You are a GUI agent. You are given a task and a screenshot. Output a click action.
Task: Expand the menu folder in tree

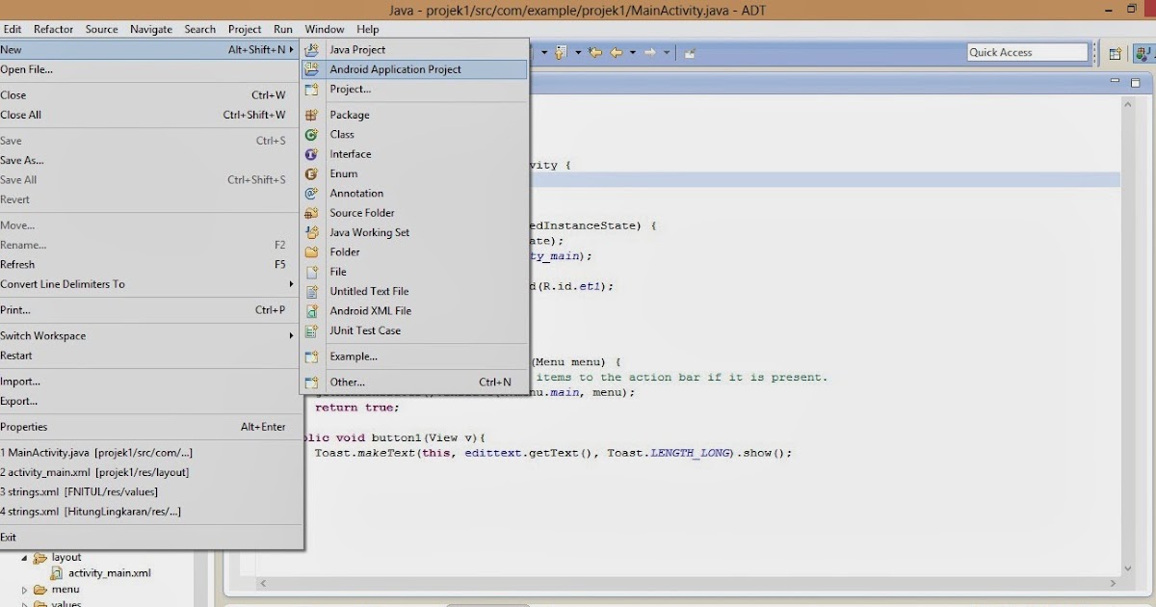[x=25, y=589]
